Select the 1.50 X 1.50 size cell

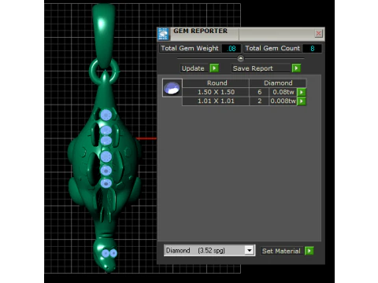pos(216,92)
